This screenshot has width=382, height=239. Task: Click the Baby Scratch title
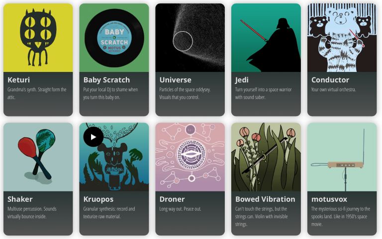[106, 80]
